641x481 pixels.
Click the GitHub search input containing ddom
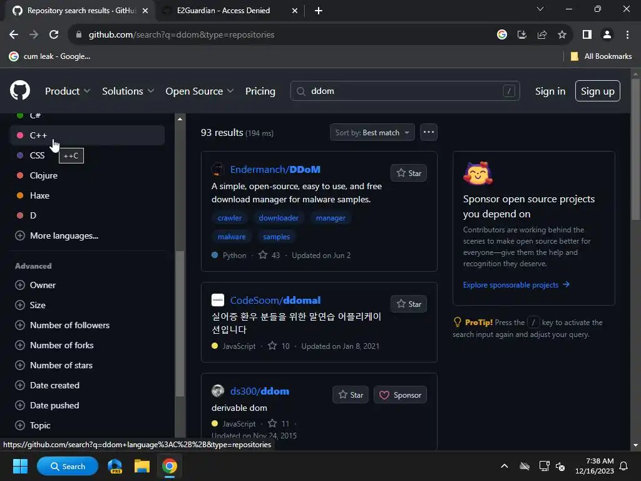405,91
